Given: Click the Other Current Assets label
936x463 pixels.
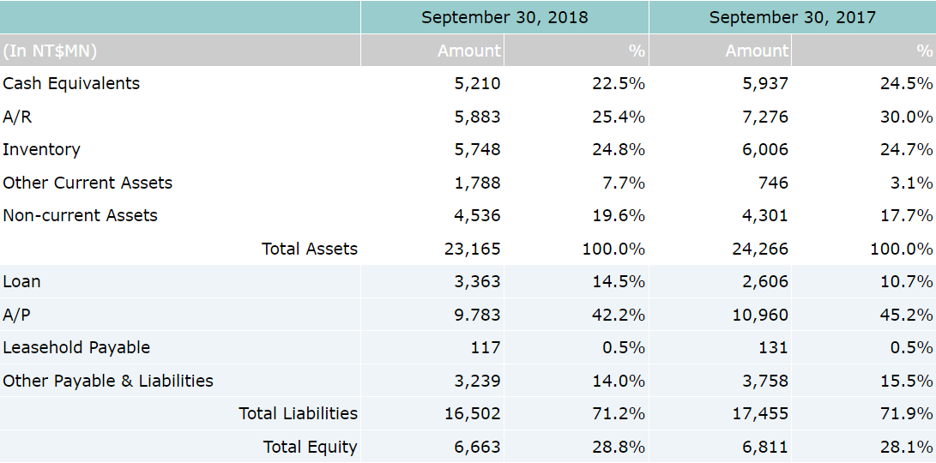Looking at the screenshot, I should point(88,183).
